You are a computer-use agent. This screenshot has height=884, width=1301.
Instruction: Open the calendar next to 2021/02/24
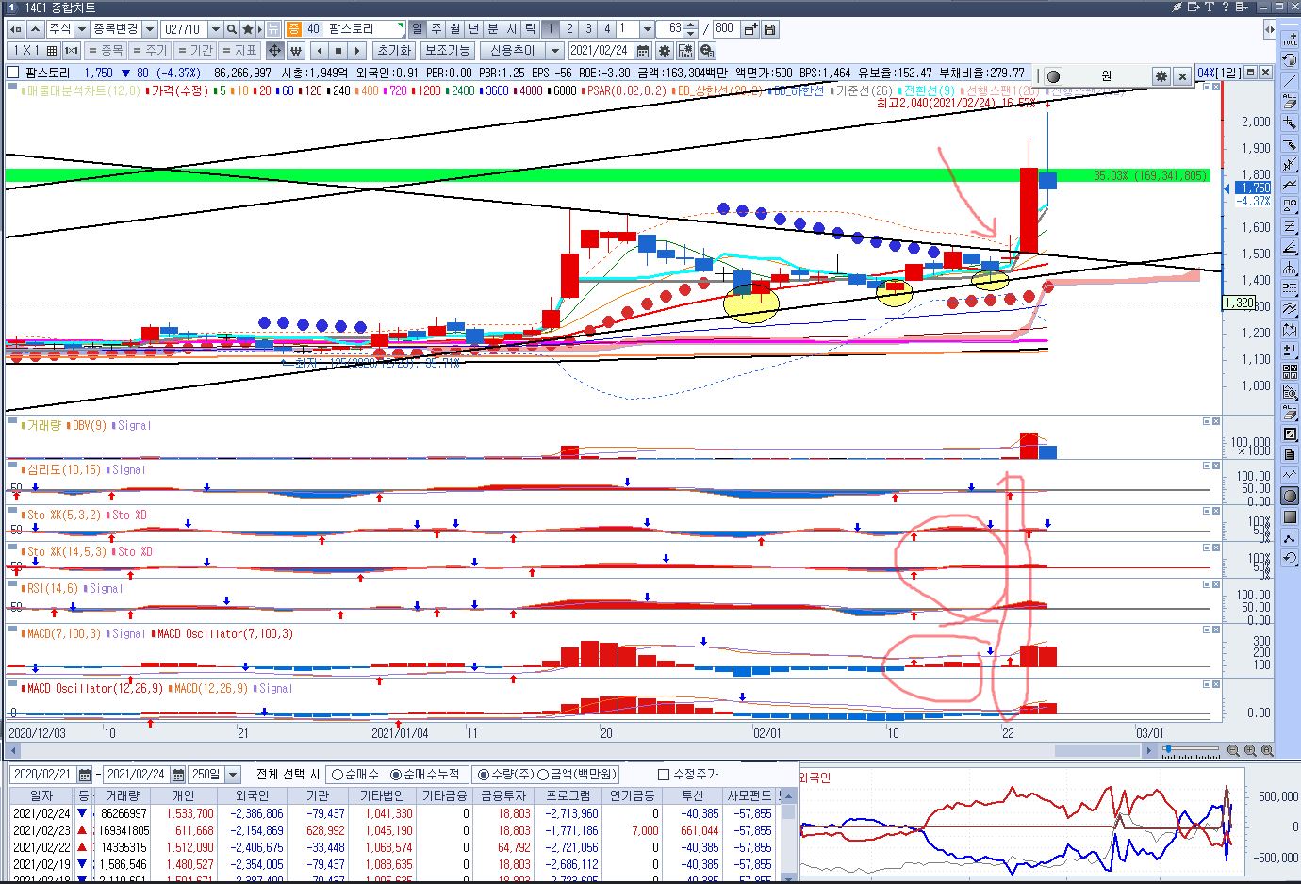click(x=644, y=51)
